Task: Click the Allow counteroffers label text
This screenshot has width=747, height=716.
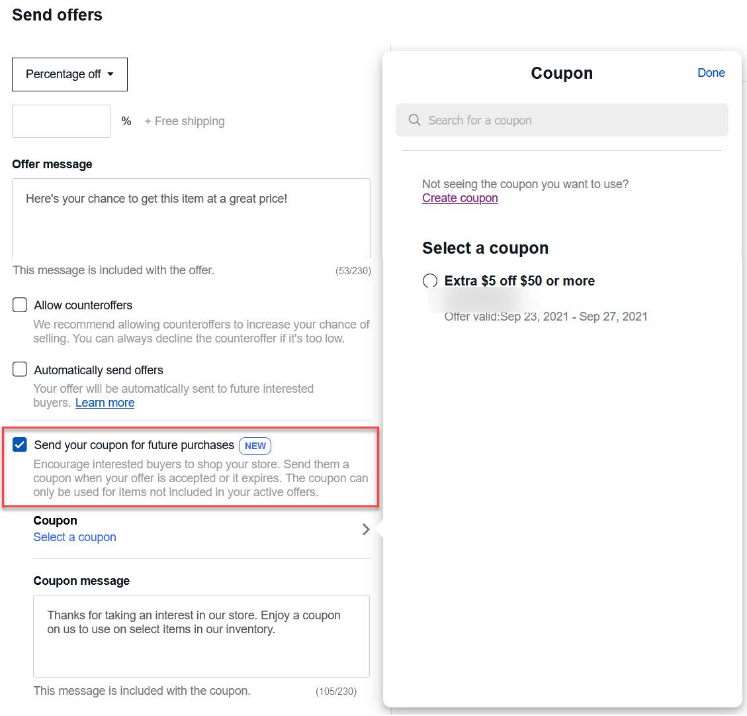Action: pyautogui.click(x=83, y=305)
